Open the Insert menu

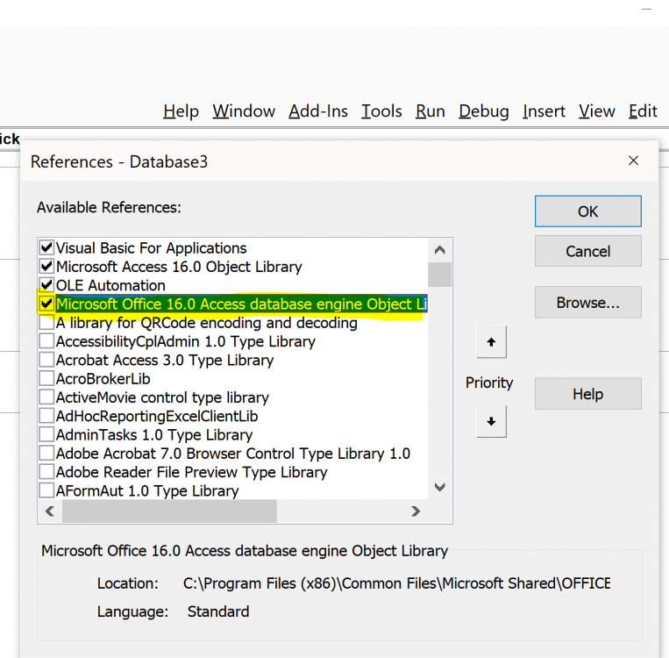click(544, 111)
